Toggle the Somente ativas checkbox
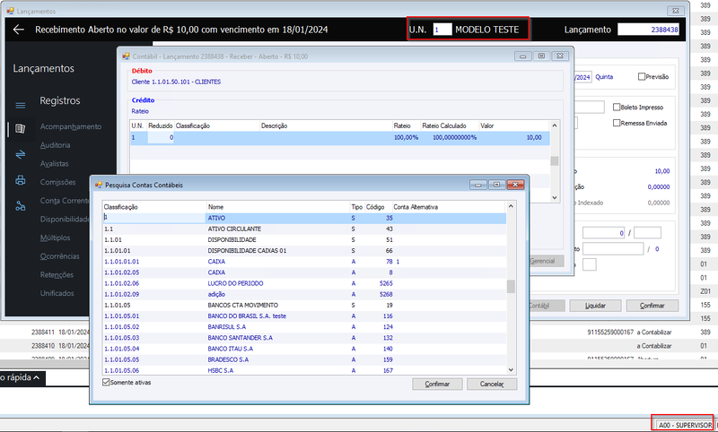 point(106,382)
